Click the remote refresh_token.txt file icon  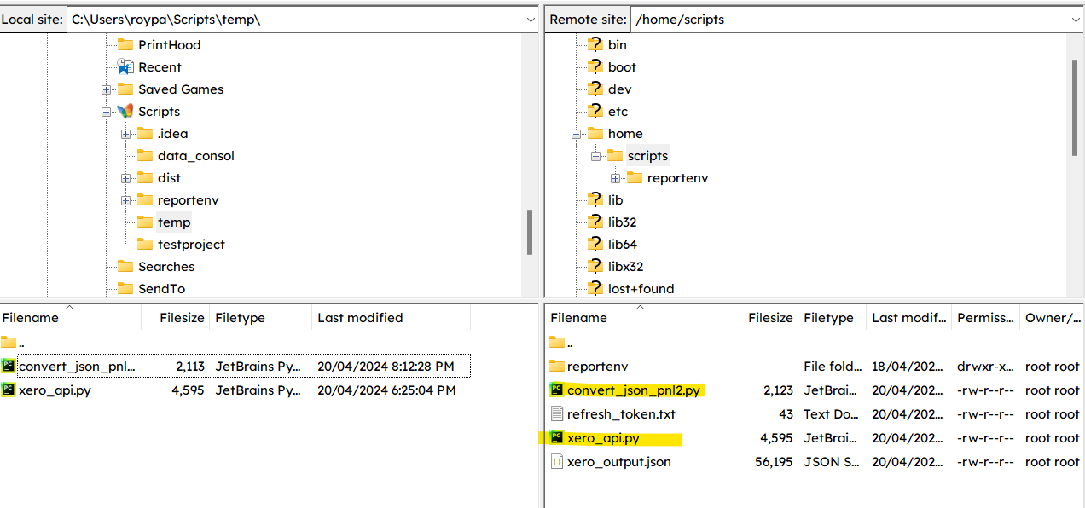tap(557, 414)
